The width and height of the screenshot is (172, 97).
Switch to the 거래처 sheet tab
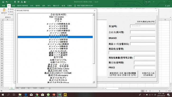pos(35,88)
